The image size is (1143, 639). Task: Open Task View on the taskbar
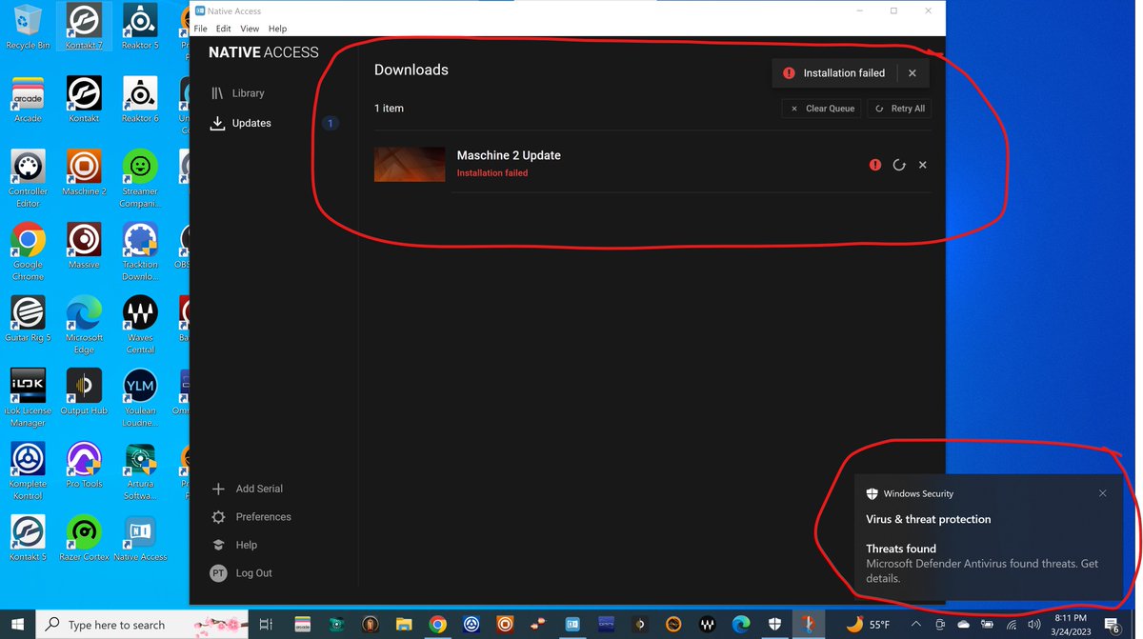[x=267, y=625]
